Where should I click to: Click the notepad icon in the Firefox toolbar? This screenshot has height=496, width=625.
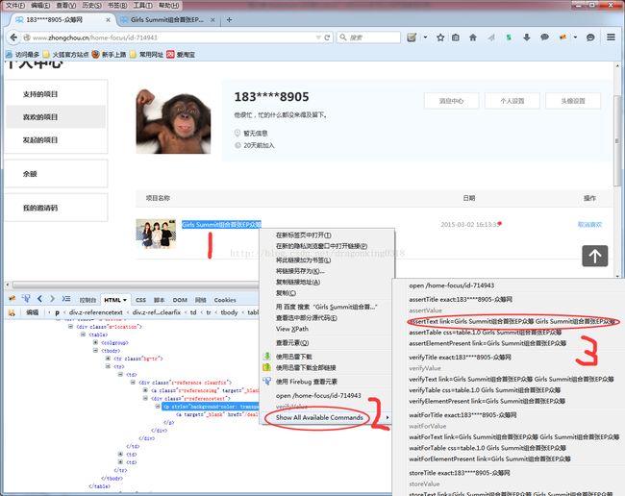(x=412, y=37)
